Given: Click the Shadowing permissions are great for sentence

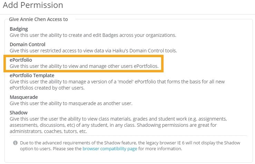Looking at the screenshot, I should tap(177, 125).
